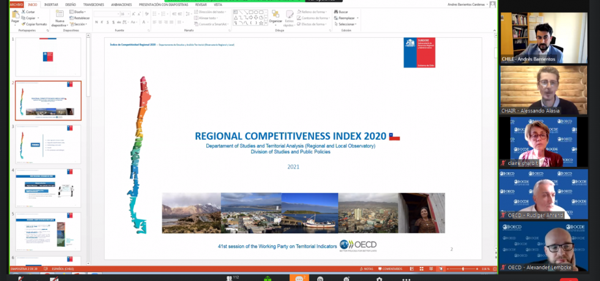Insert a rectangle shape from shapes gallery
Screen dimensions: 600x281
pyautogui.click(x=250, y=12)
